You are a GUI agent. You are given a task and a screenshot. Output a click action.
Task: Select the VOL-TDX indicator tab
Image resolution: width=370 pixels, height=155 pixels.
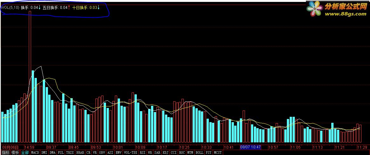[130, 153]
